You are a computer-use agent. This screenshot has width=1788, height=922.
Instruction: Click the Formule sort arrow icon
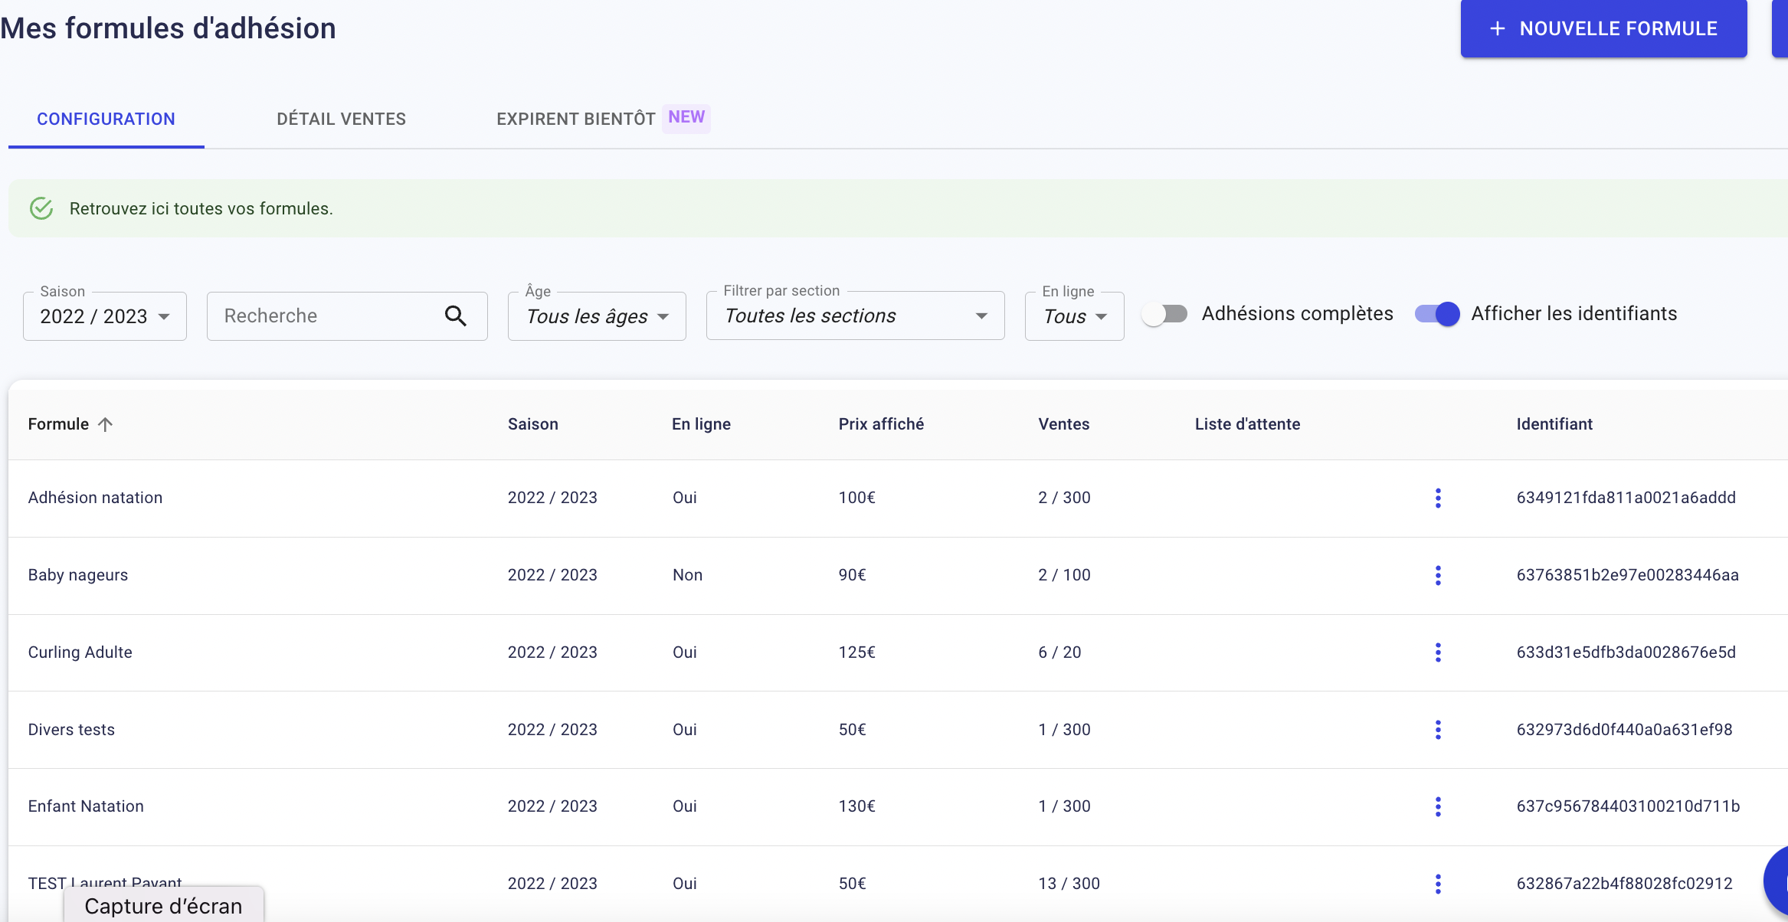[106, 424]
